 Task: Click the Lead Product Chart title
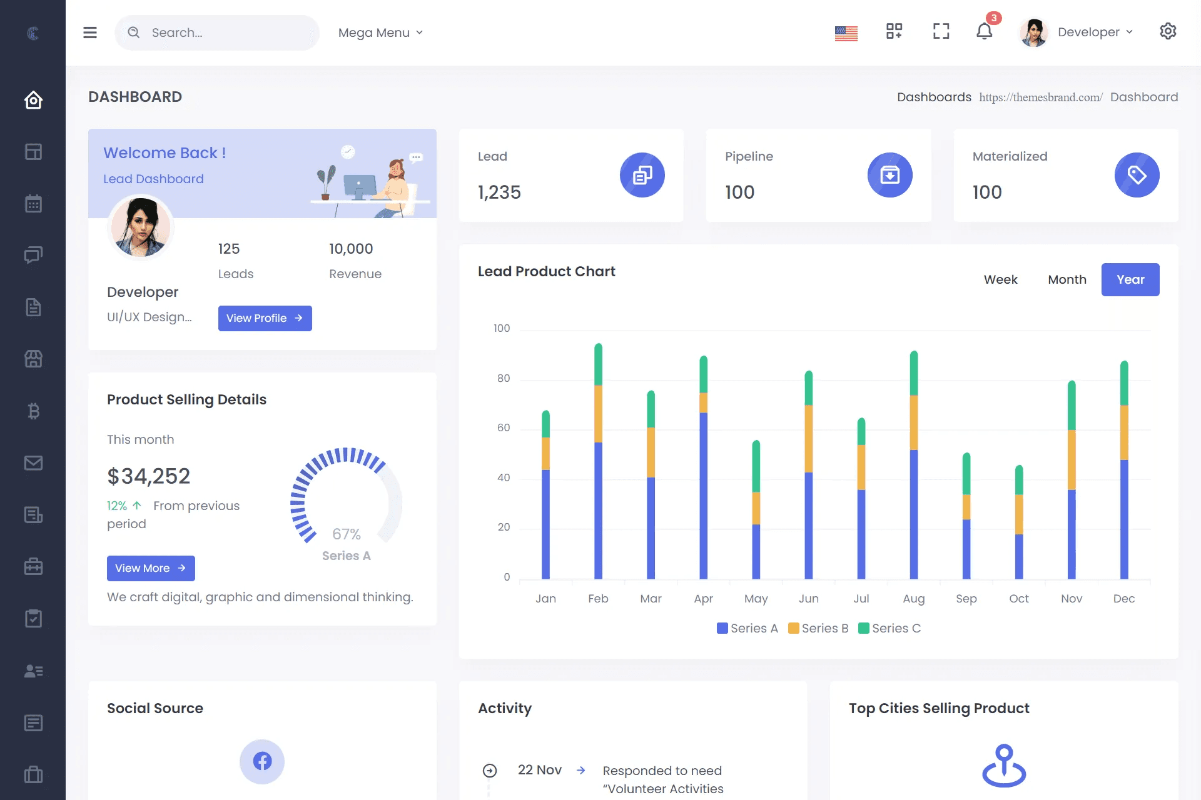tap(546, 271)
